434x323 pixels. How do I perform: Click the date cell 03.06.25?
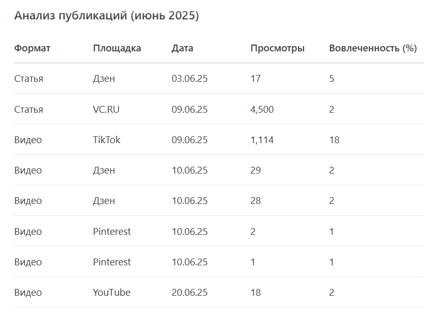pos(189,79)
